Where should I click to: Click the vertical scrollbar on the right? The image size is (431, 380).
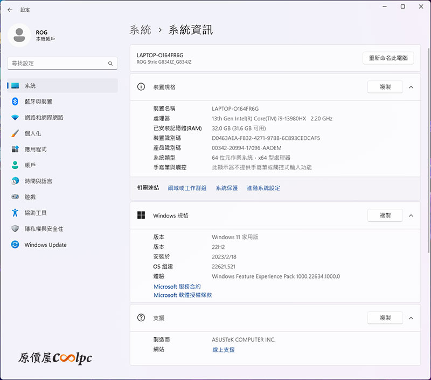click(429, 150)
